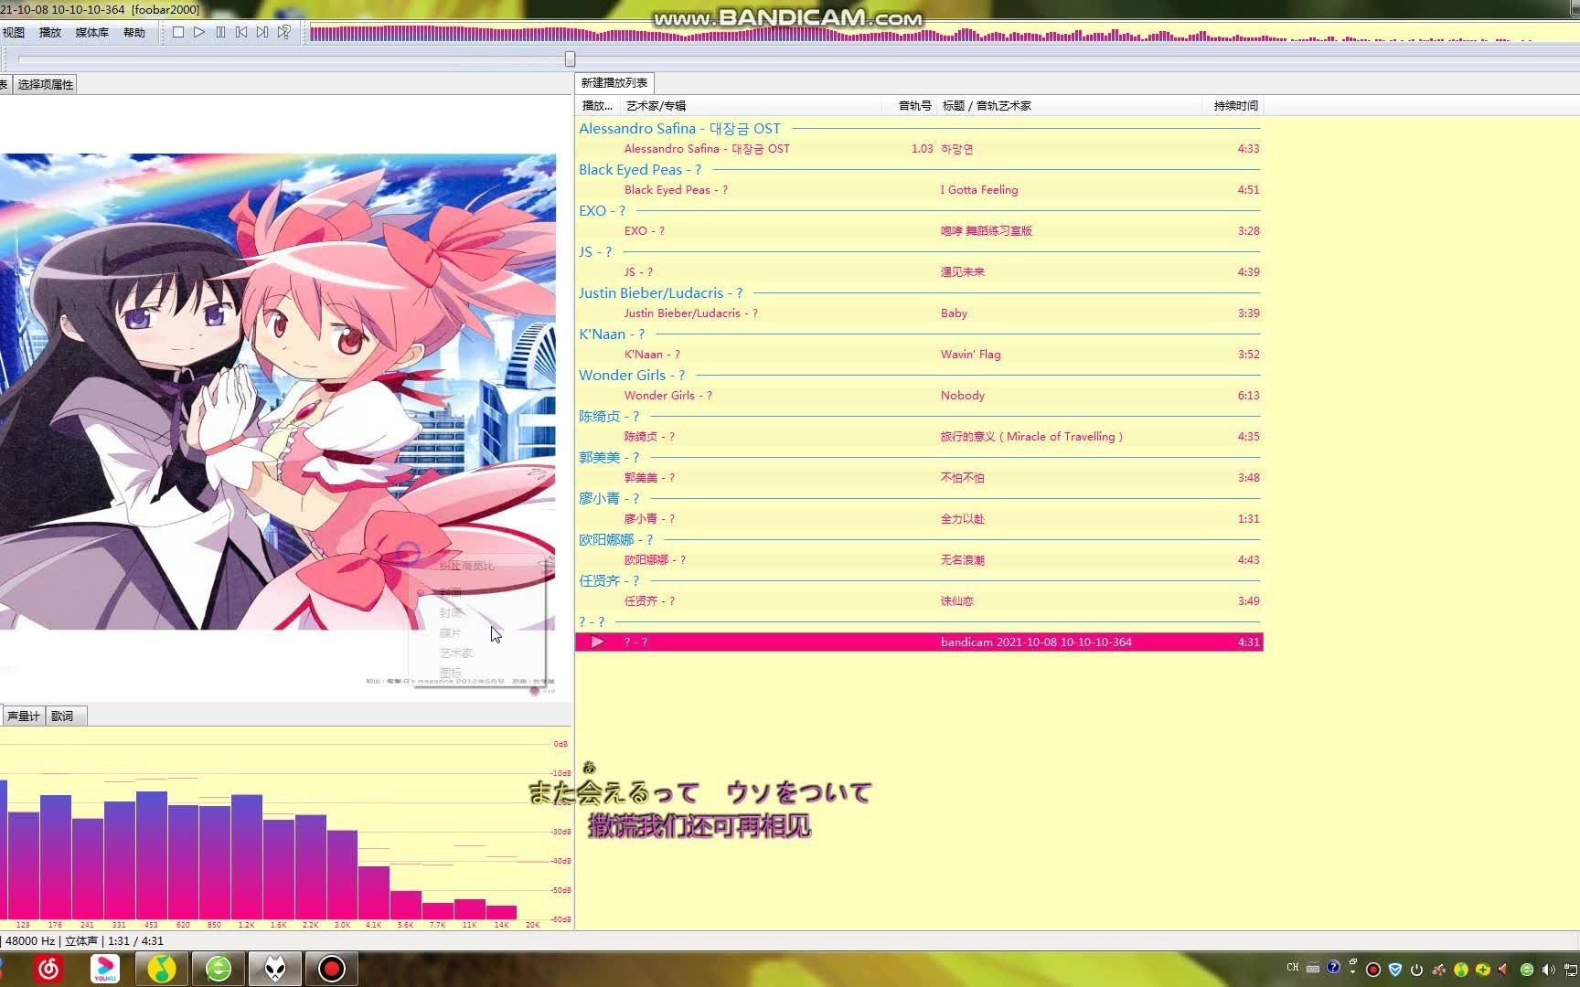Open the 播放 menu
The height and width of the screenshot is (987, 1580).
coord(50,33)
